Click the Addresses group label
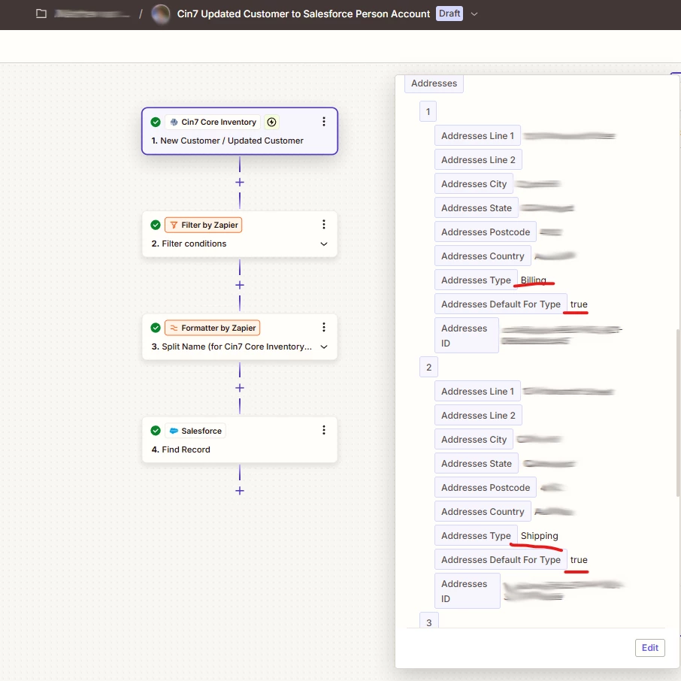 tap(434, 83)
